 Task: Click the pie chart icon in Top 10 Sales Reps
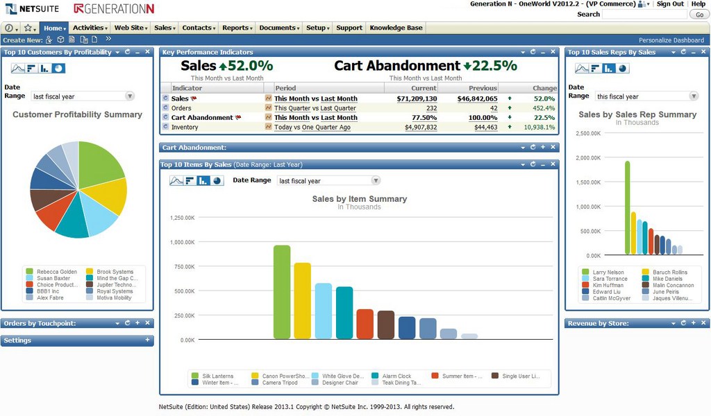coord(622,68)
